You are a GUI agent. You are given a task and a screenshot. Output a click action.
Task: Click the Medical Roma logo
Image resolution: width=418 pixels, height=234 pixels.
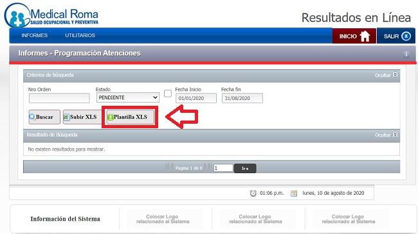pyautogui.click(x=51, y=15)
